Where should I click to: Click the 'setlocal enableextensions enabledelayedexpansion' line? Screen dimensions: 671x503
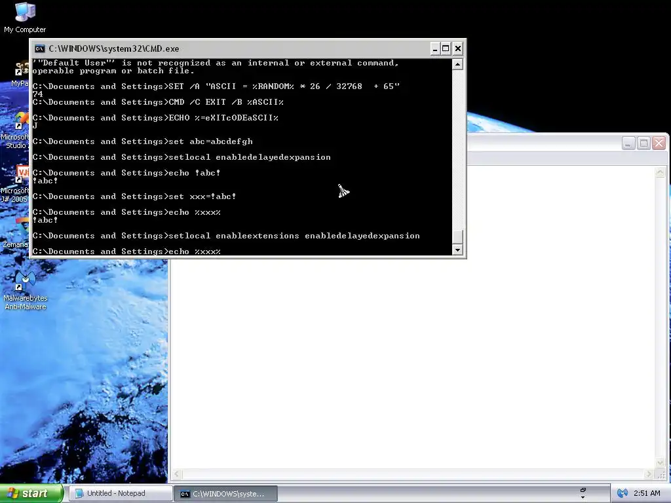point(226,236)
